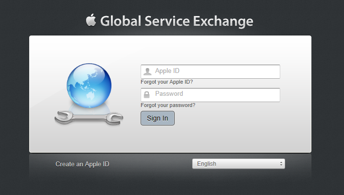Screen dimensions: 344x195
Task: Click the Apple logo in the header
Action: point(91,20)
